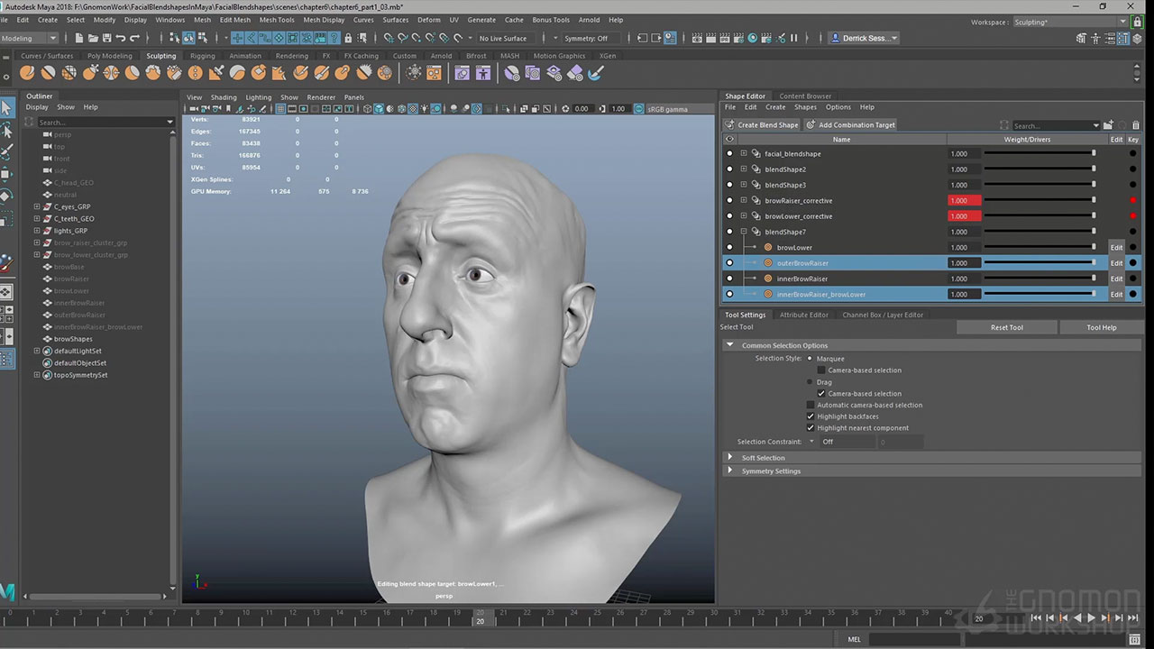Click the lock selection padlock icon

[x=347, y=38]
